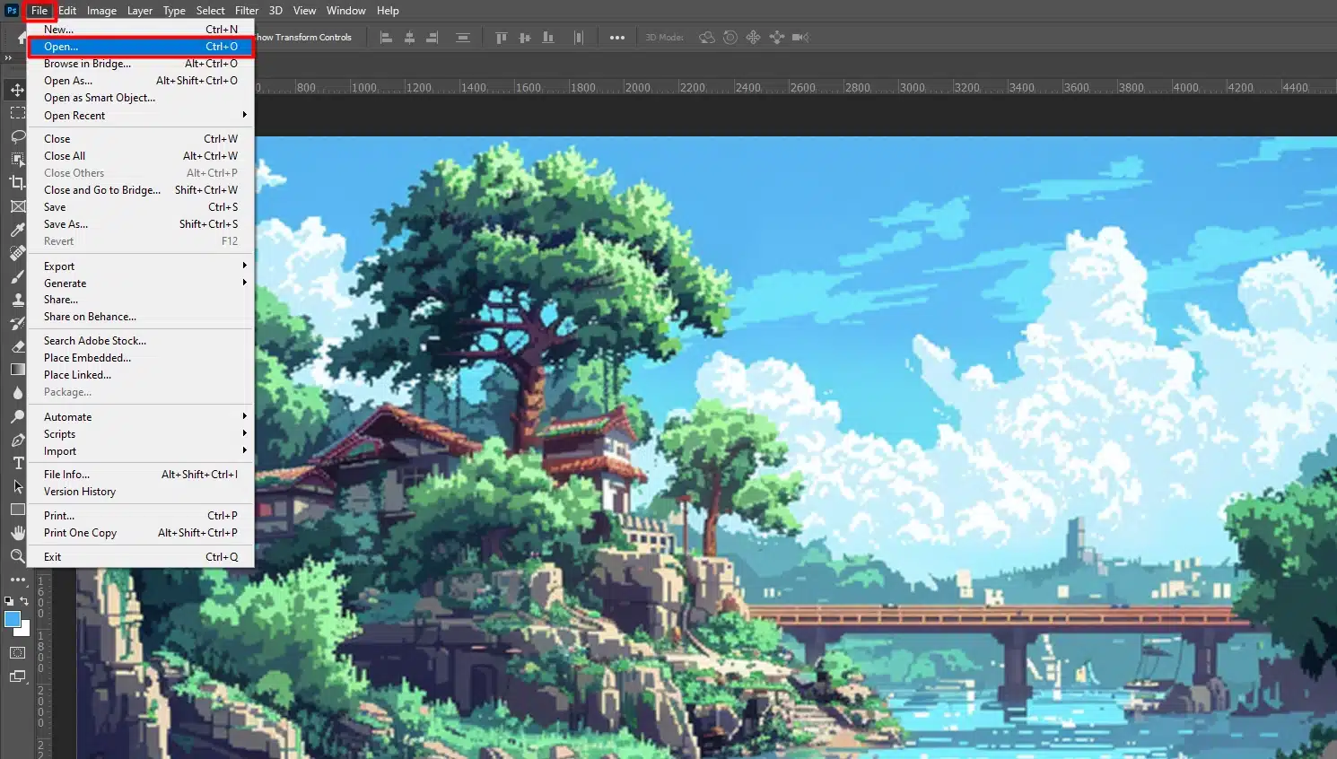Open foreground color picker swatch
The image size is (1337, 759).
tap(12, 619)
